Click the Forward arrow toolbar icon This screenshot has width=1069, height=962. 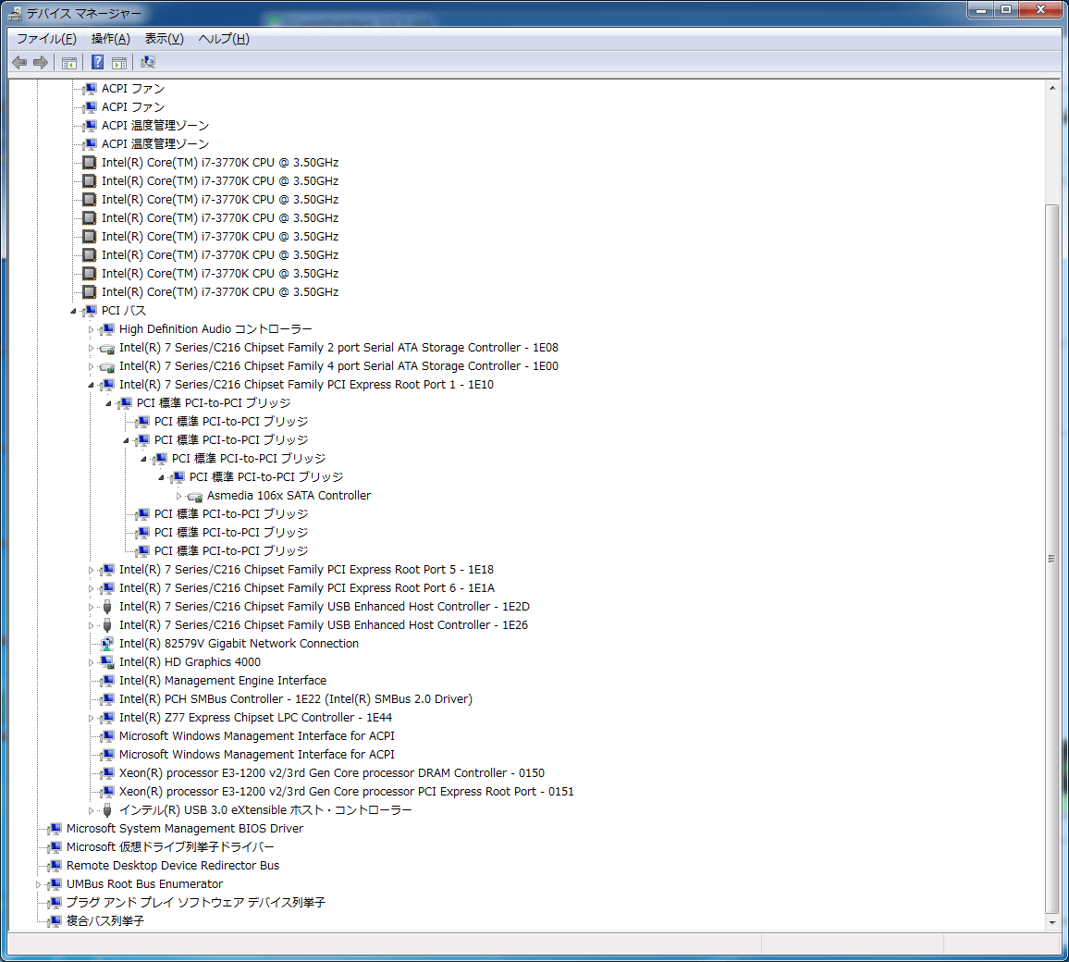pyautogui.click(x=41, y=63)
